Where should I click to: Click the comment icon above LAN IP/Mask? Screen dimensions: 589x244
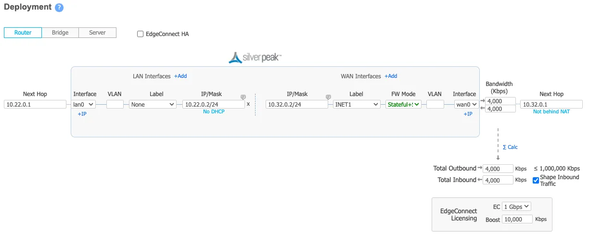tap(243, 97)
